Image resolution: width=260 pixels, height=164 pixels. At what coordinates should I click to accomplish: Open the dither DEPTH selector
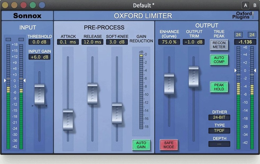tap(219, 144)
